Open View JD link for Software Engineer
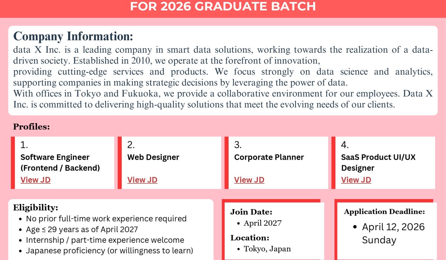This screenshot has height=260, width=446. click(35, 180)
